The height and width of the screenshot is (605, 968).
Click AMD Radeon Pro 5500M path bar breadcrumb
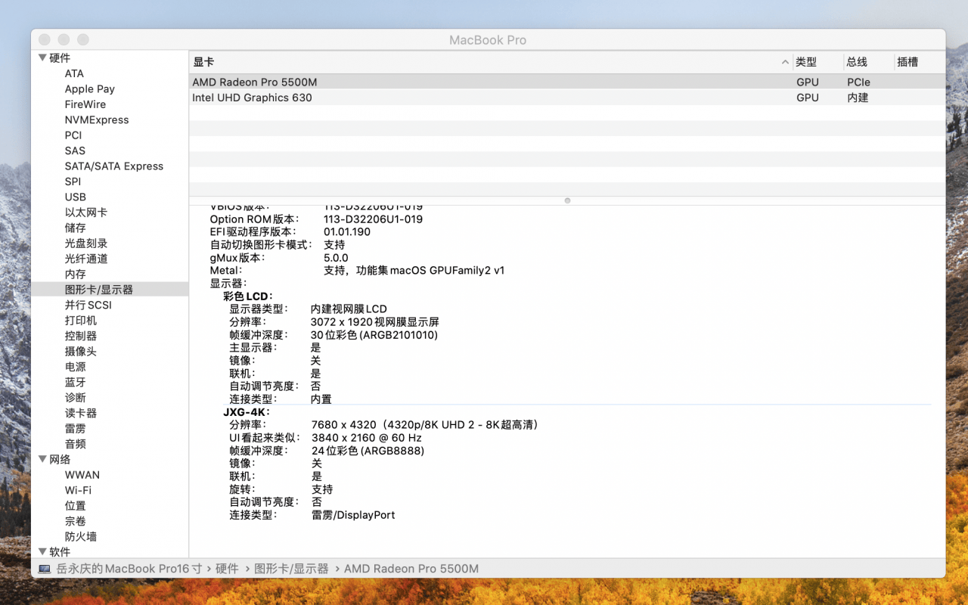(411, 569)
